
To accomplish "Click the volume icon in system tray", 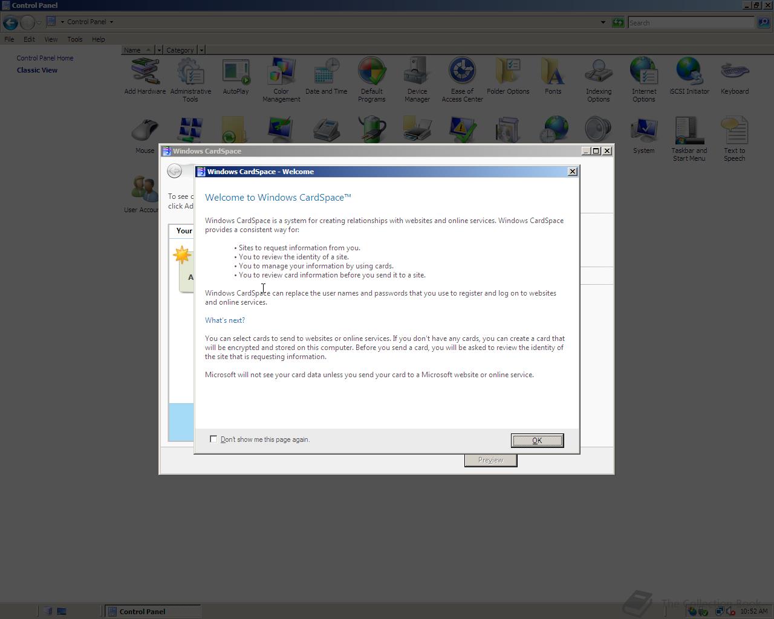I will click(x=730, y=611).
